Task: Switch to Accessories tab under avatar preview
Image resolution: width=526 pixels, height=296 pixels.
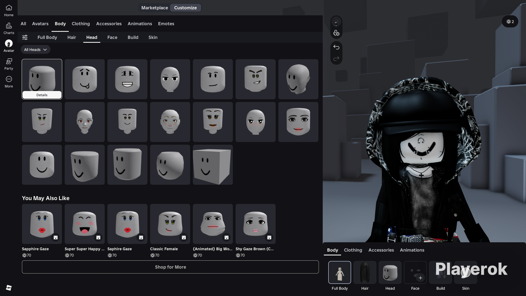Action: [381, 250]
